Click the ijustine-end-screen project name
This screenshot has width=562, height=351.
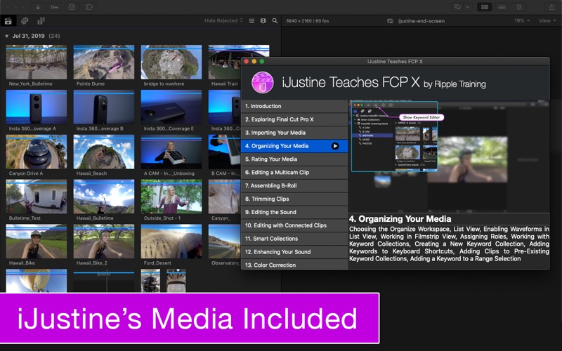(421, 21)
